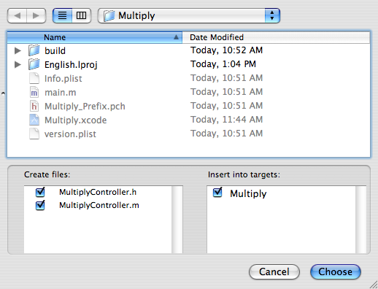This screenshot has height=289, width=378.
Task: Click the main.m file icon
Action: point(34,92)
